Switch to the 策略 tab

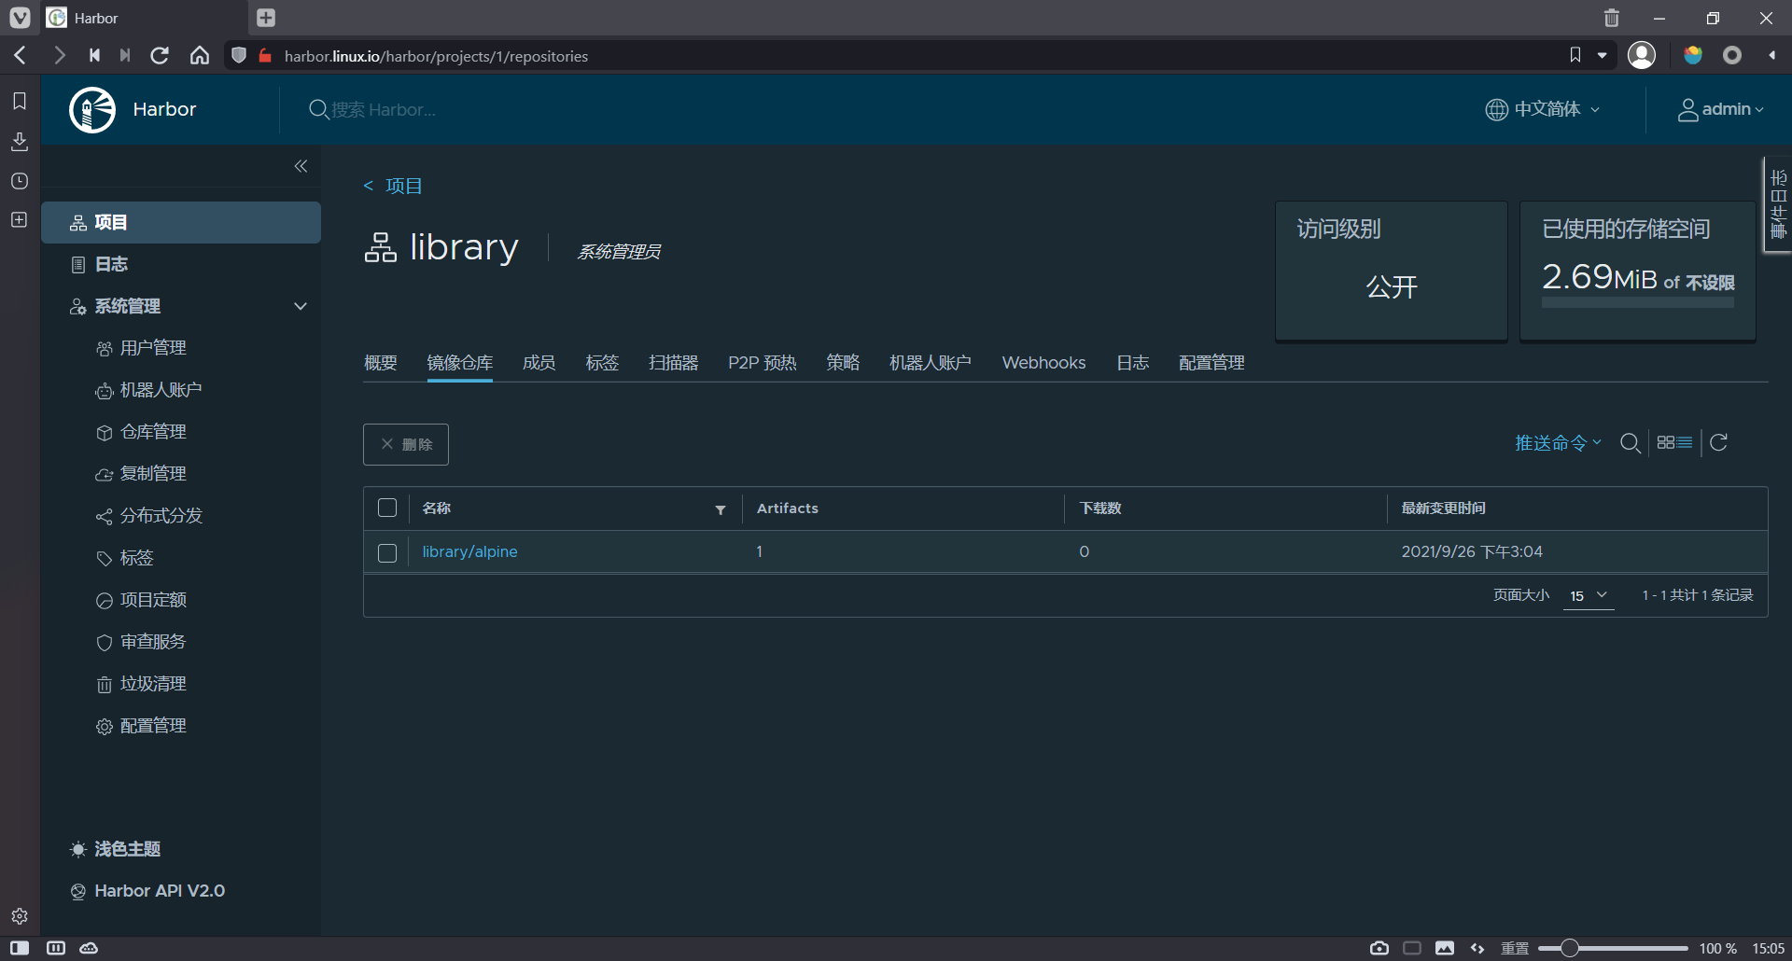(843, 363)
